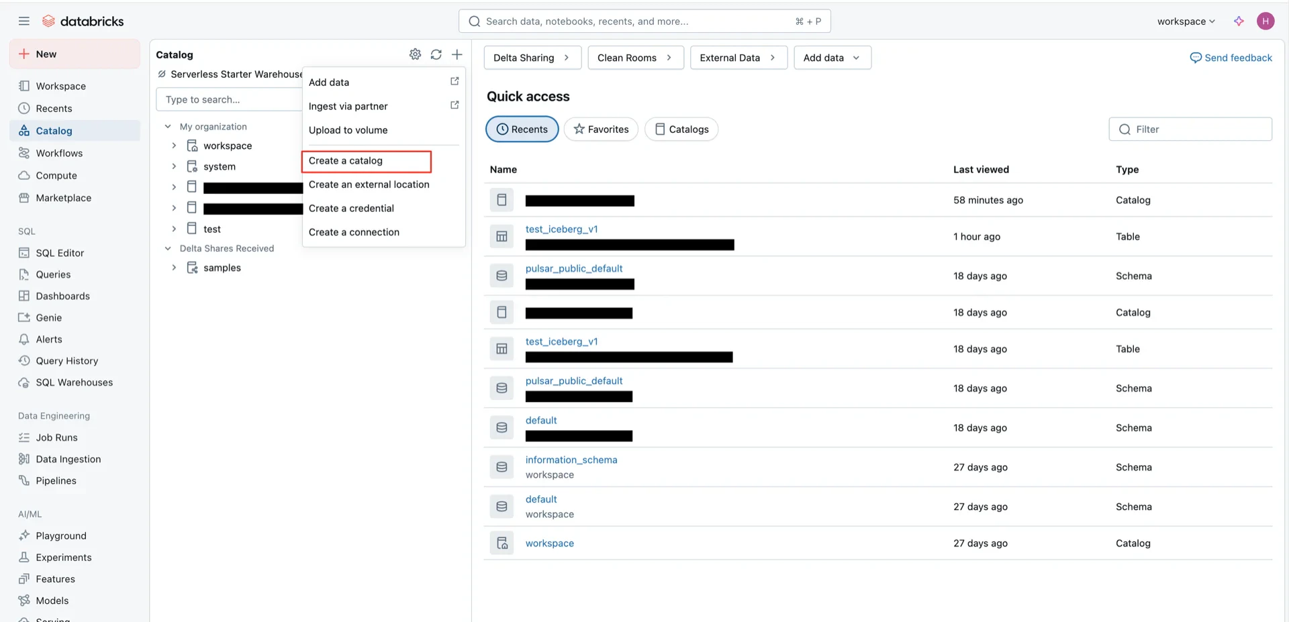The image size is (1289, 622).
Task: Collapse the Delta Shares Received section
Action: pyautogui.click(x=168, y=248)
